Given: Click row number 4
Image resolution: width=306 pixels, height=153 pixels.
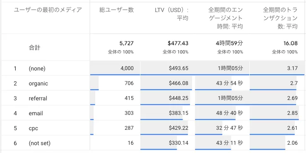Looking at the screenshot, I should click(x=15, y=113).
